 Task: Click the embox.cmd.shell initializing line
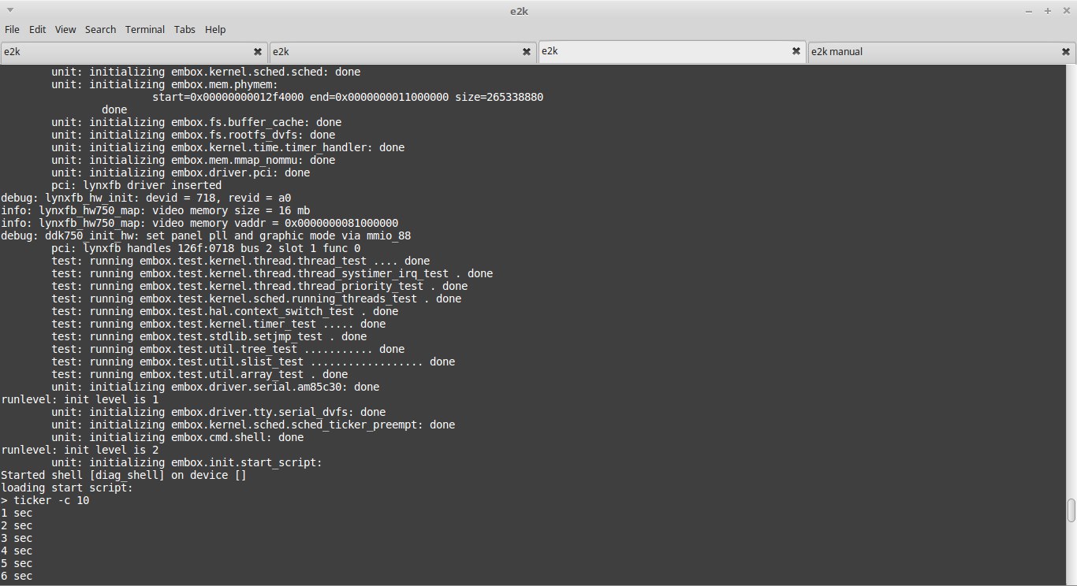pos(177,437)
